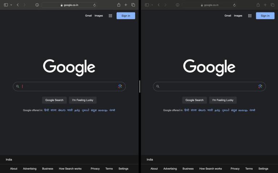Screen dimensions: 278x173
Task: Switch to Hindi (हिन्दी) in right window
Action: point(187,110)
